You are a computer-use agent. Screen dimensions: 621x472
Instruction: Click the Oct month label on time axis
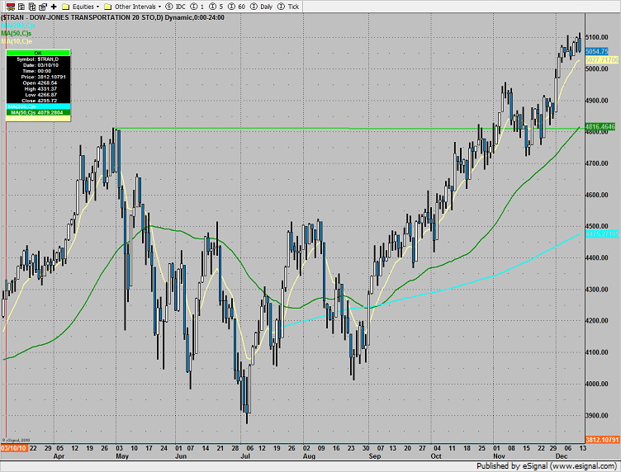coord(436,456)
